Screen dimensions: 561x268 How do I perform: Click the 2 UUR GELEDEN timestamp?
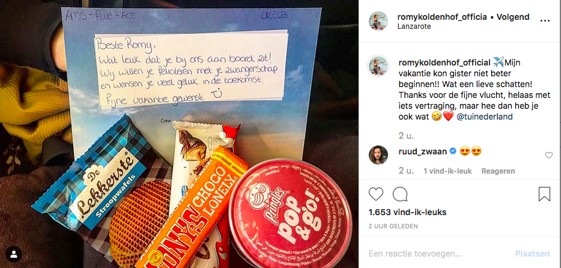(393, 226)
